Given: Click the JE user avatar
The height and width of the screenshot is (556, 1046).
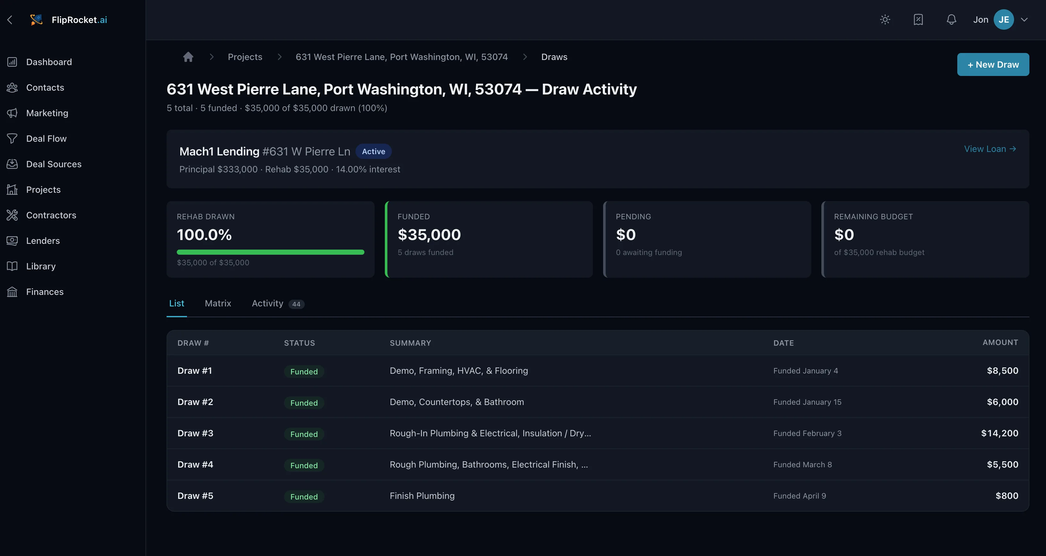Looking at the screenshot, I should tap(1004, 19).
